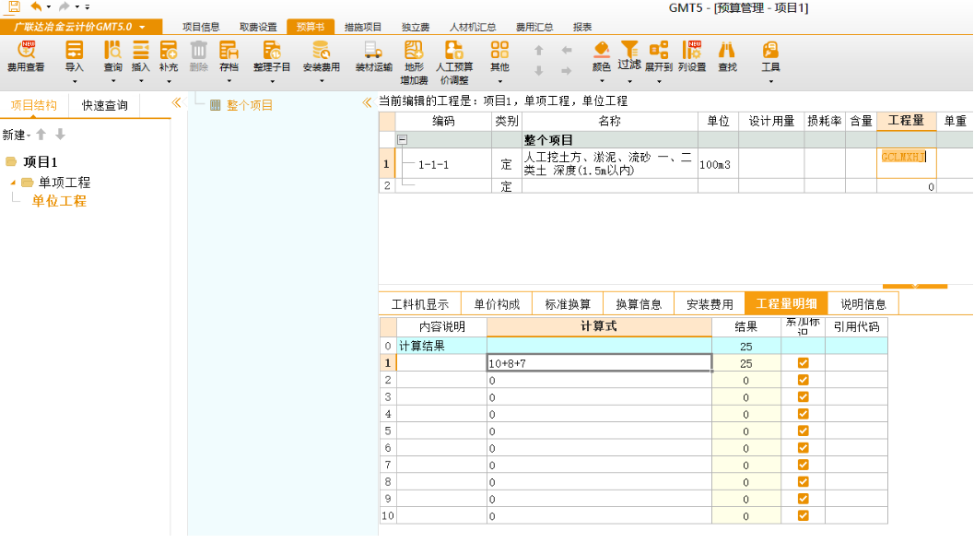974x543 pixels.
Task: Open the 装材运输 transport tool
Action: pyautogui.click(x=373, y=51)
